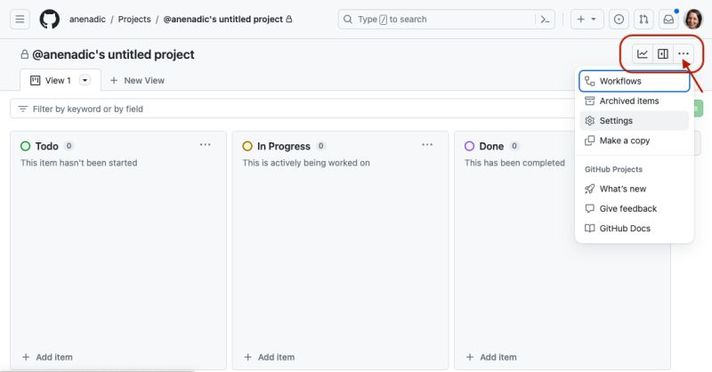Go to GitHub home via Octocat logo
Viewport: 712px width, 372px height.
click(50, 20)
